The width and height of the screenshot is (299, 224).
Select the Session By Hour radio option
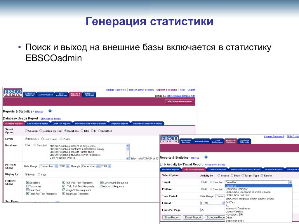(x=41, y=131)
